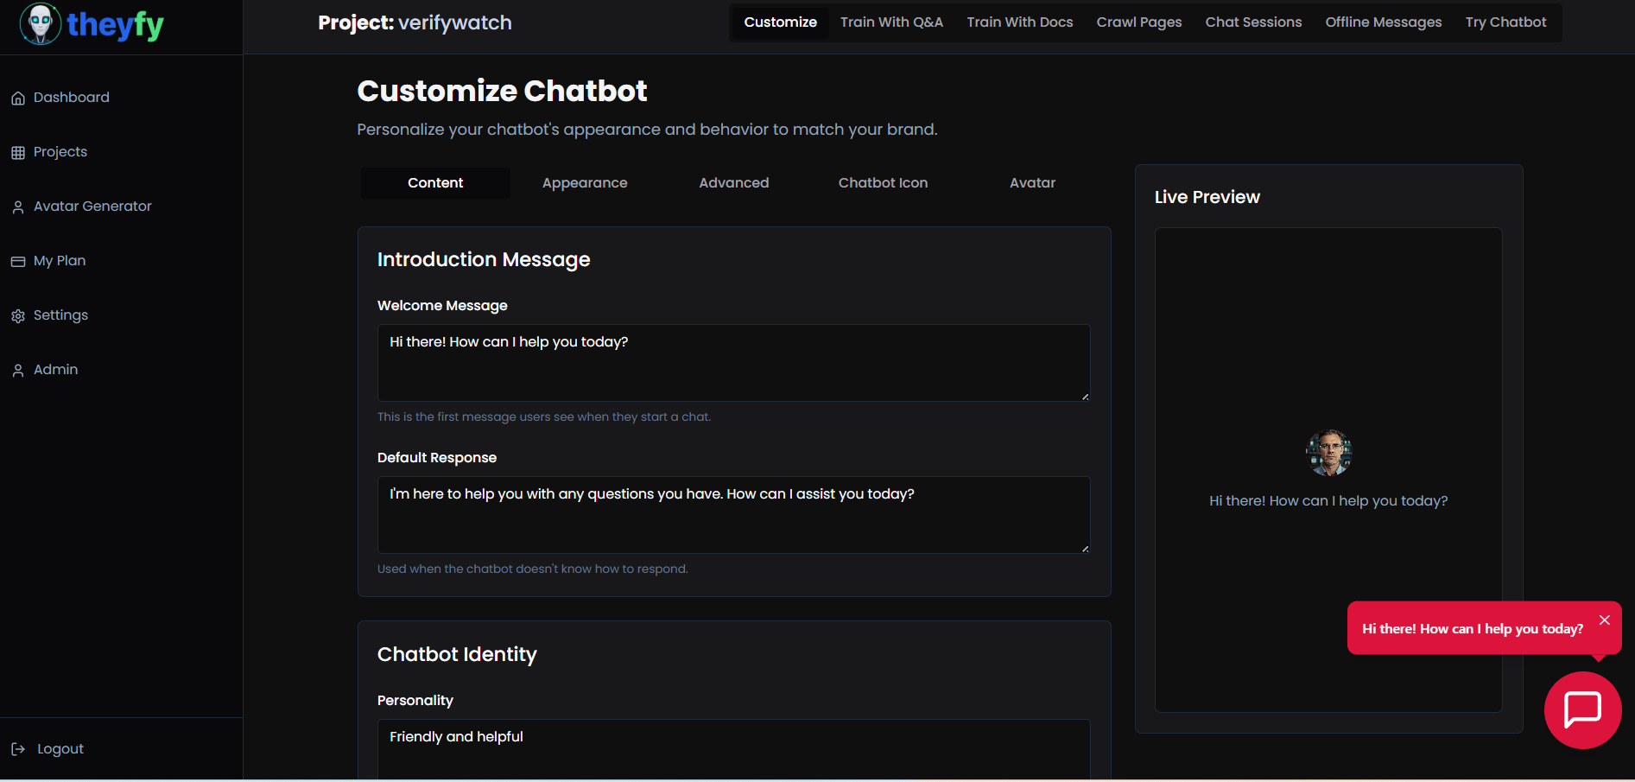Click the 'Personality' field label
The image size is (1635, 782).
pos(415,701)
